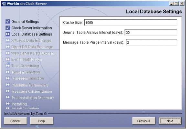Go back with the Previous button
This screenshot has width=191, height=134.
(144, 121)
